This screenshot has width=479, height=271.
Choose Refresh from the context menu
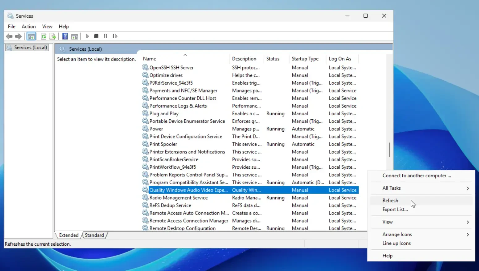click(390, 201)
